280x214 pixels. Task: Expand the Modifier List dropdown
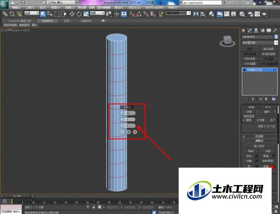tap(260, 42)
